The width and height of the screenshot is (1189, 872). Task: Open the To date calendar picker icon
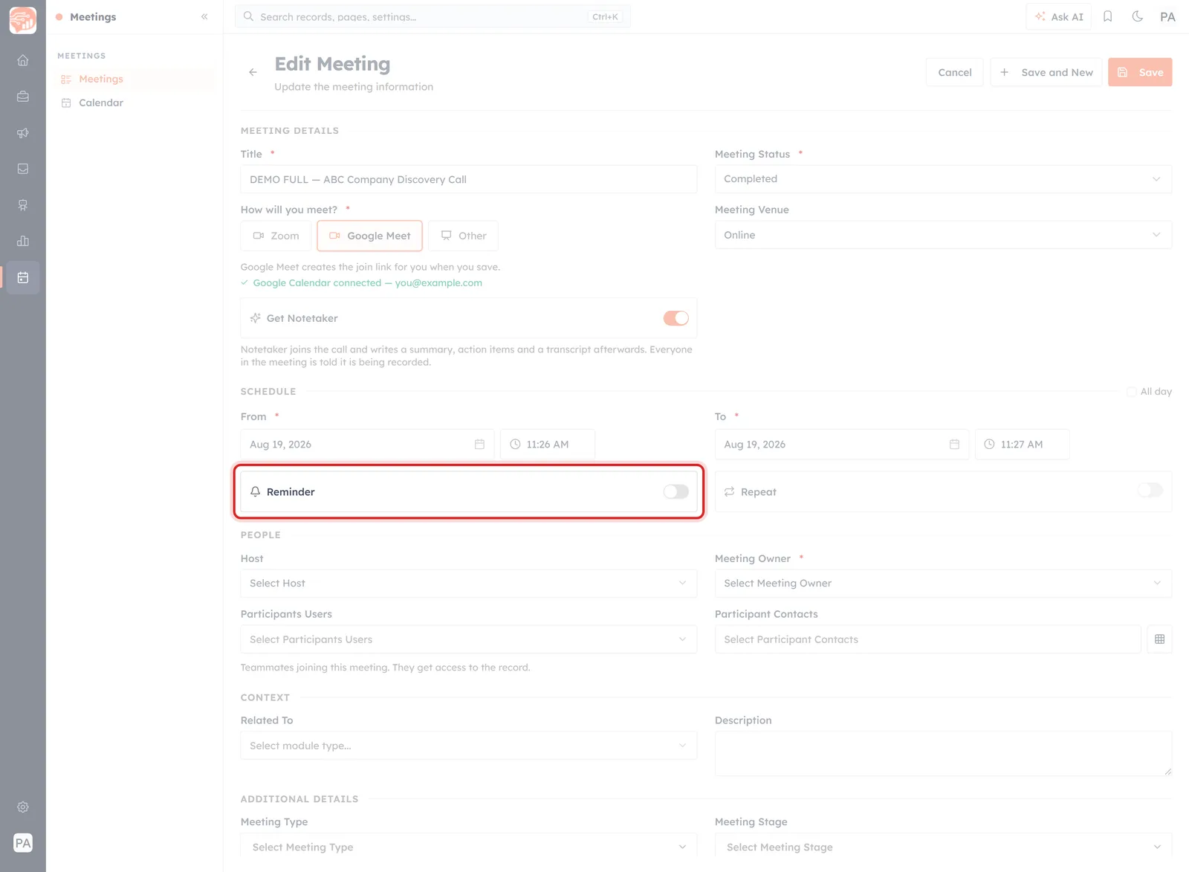(x=954, y=444)
